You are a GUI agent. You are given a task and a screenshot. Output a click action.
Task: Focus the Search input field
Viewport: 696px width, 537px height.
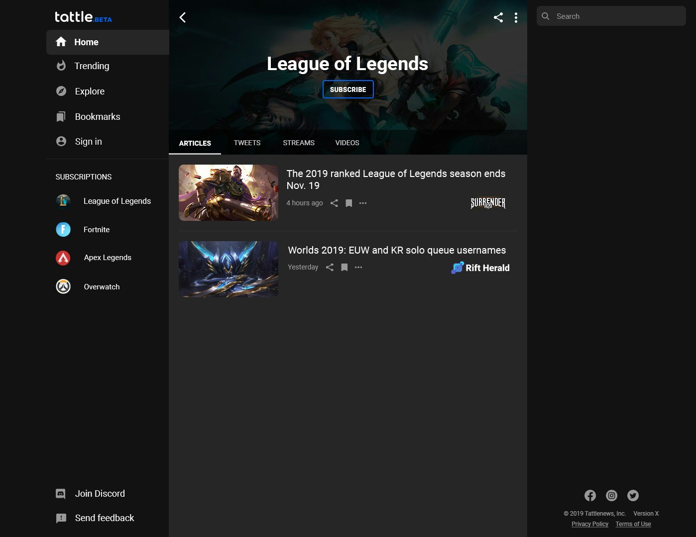pos(611,16)
